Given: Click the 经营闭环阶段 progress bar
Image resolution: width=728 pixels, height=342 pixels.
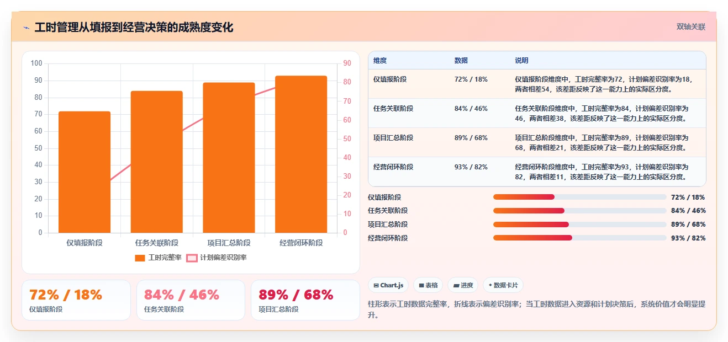Looking at the screenshot, I should coord(580,238).
